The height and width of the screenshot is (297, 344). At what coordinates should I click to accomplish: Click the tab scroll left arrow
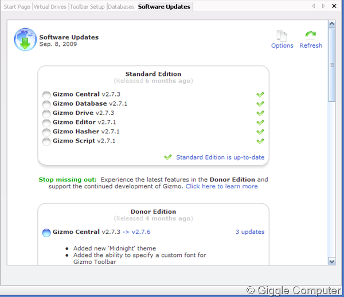pyautogui.click(x=314, y=6)
